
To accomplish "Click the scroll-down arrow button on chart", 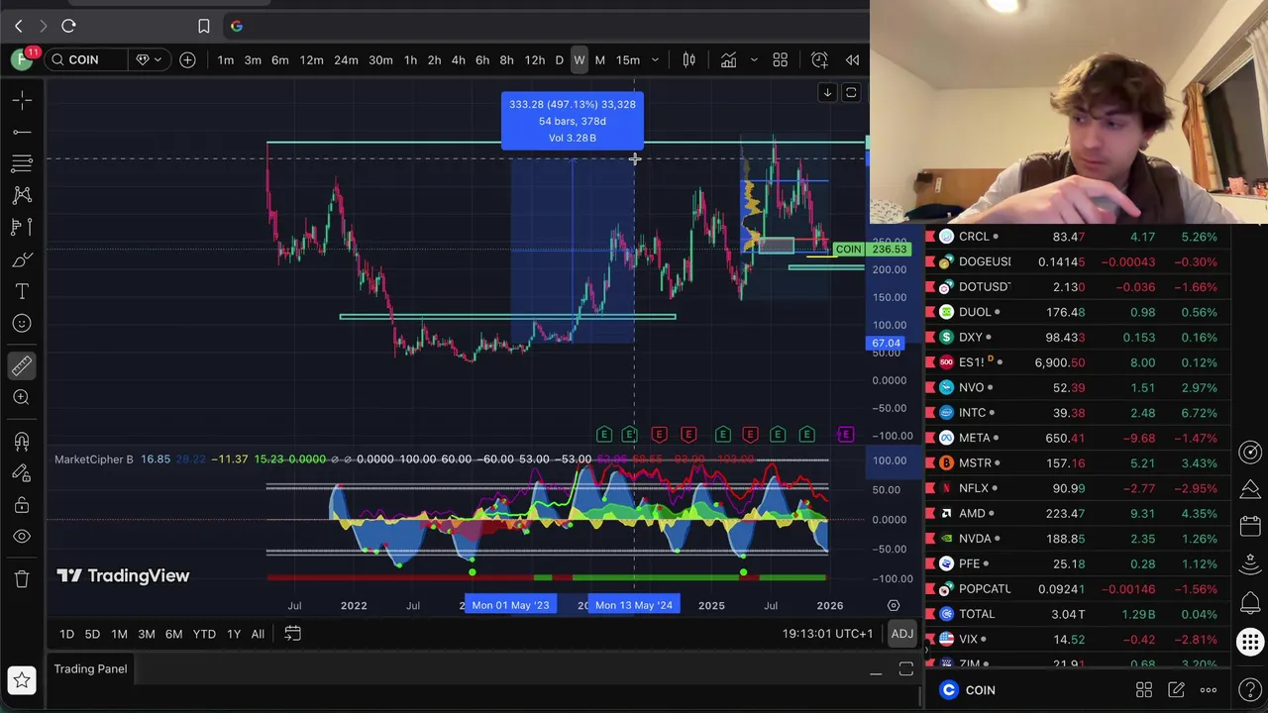I will click(x=827, y=93).
